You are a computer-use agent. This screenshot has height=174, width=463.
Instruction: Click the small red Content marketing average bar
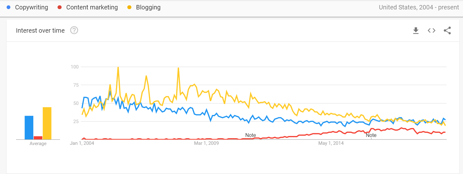click(x=38, y=138)
